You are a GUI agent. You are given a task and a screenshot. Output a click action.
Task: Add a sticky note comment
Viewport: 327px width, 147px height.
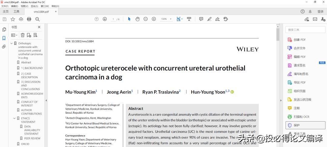[201, 19]
